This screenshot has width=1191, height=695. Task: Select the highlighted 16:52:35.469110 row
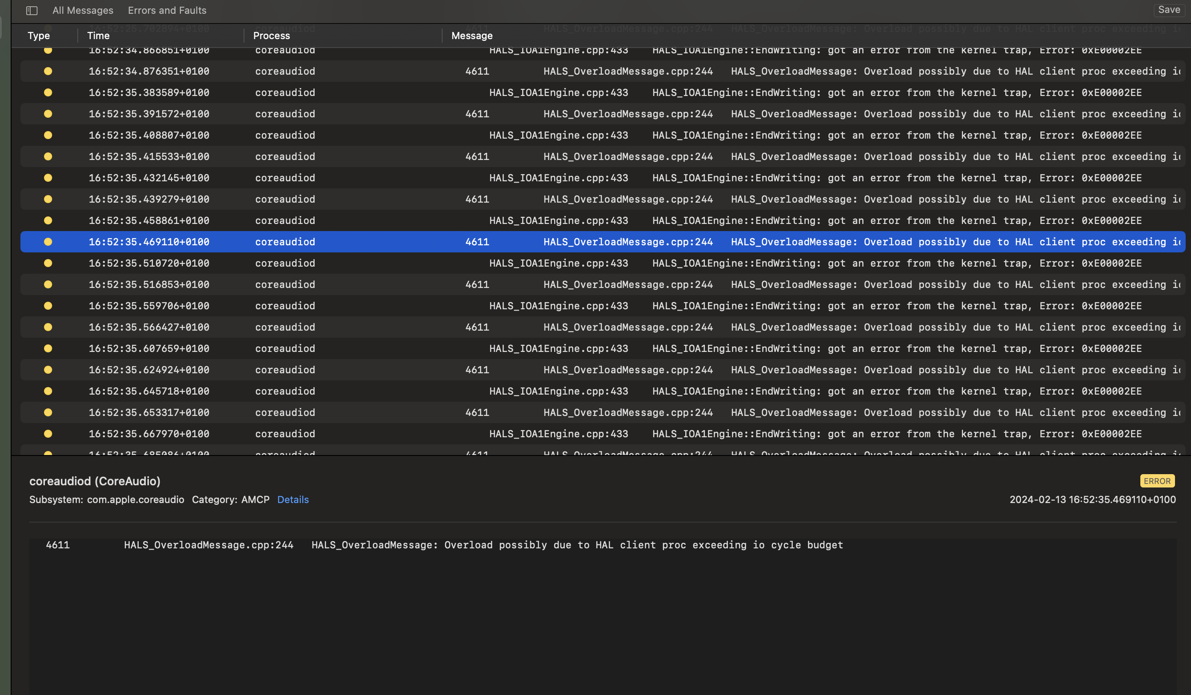coord(149,242)
